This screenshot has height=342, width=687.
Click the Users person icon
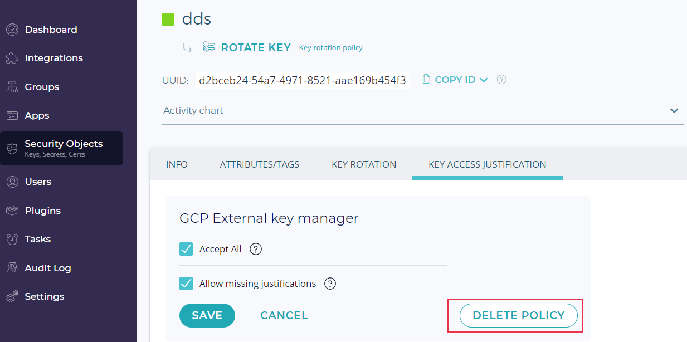tap(12, 182)
